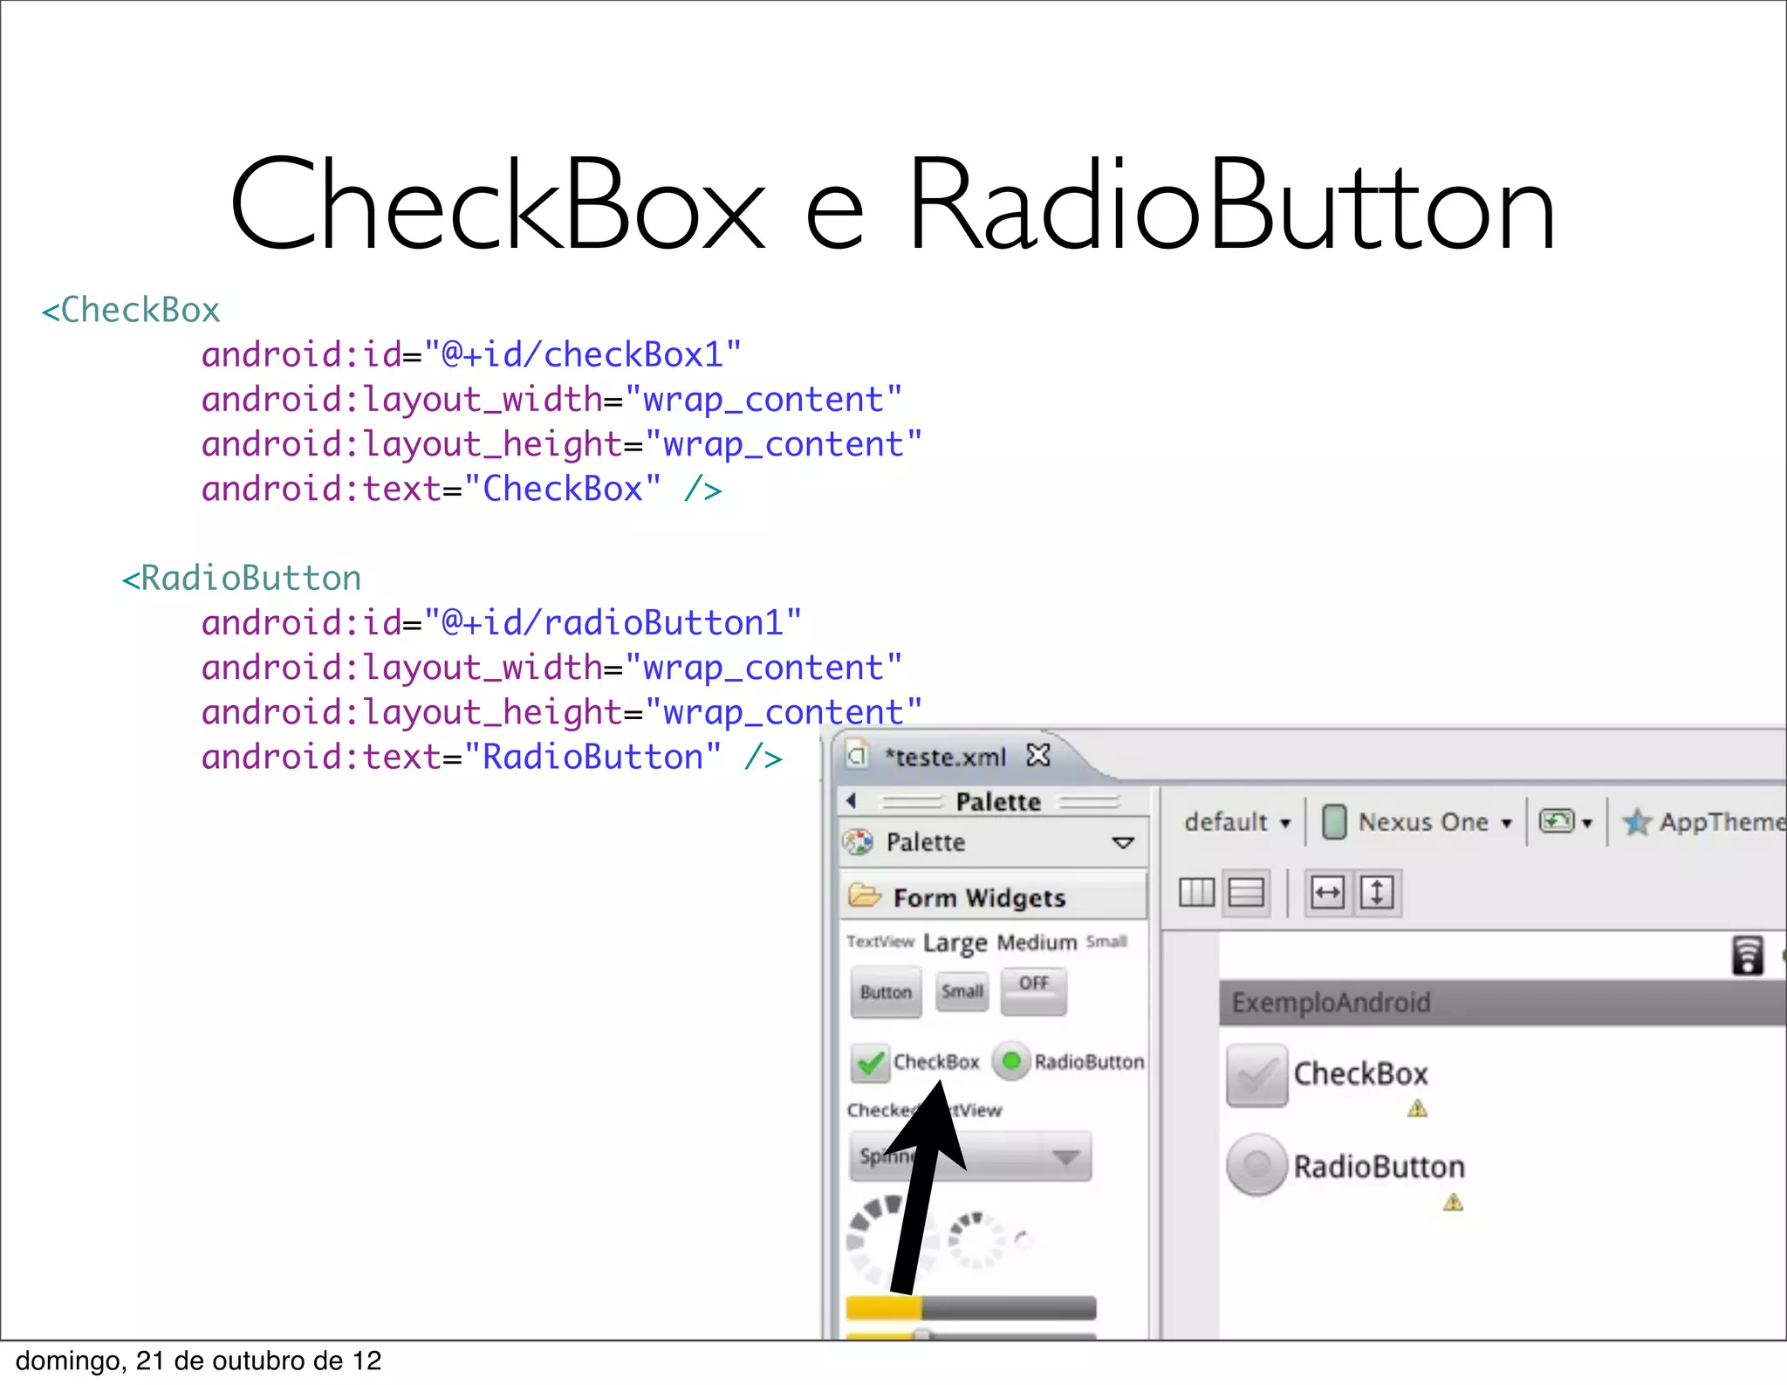This screenshot has height=1385, width=1787.
Task: Select the CheckBox widget in palette
Action: (x=916, y=1062)
